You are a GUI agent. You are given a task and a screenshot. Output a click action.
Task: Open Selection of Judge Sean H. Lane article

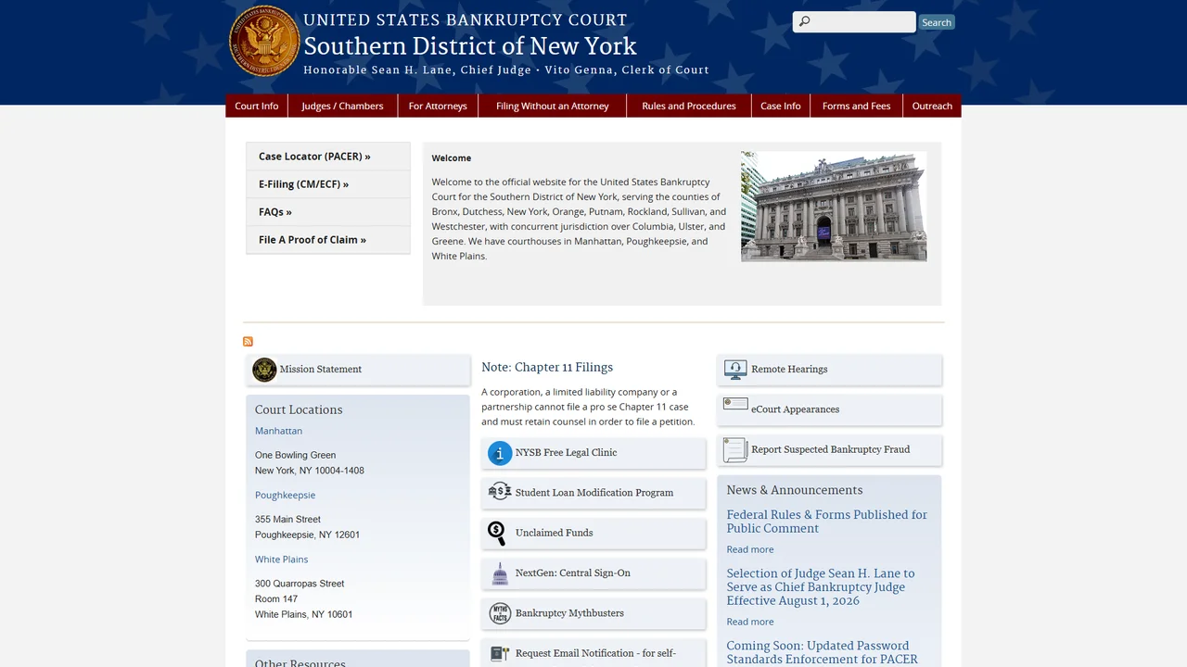point(820,587)
